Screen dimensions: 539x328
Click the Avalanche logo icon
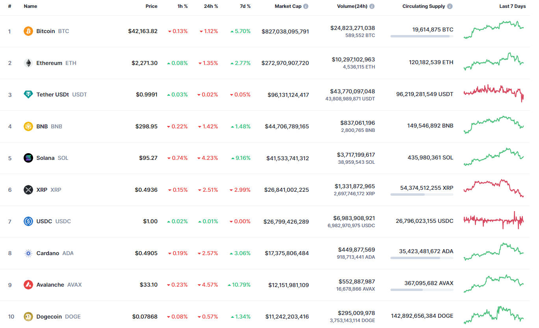(28, 285)
